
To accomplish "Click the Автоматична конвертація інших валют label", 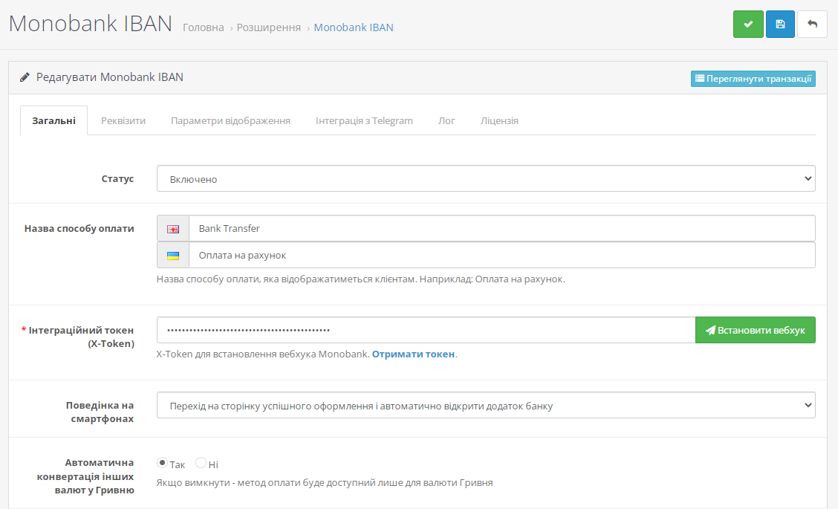I will [x=85, y=476].
